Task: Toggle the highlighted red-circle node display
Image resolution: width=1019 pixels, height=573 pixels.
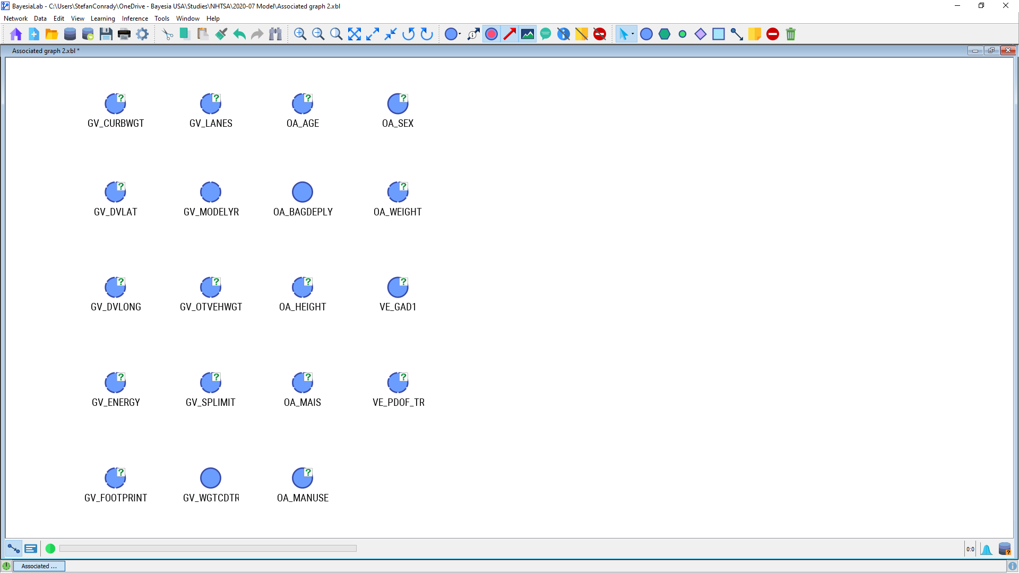Action: pos(491,34)
